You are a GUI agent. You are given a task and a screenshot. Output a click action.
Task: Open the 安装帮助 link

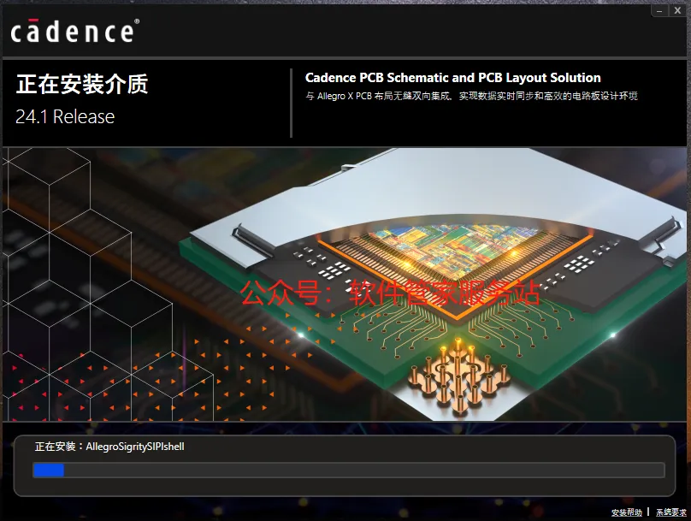[627, 512]
